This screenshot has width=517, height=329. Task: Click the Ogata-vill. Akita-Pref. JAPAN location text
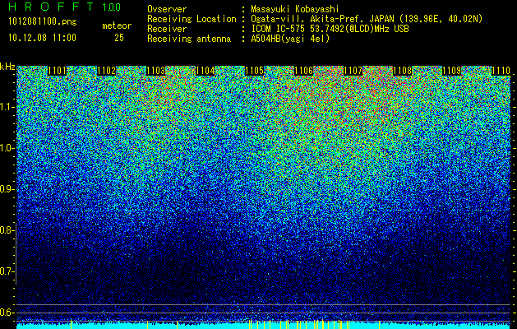[367, 19]
